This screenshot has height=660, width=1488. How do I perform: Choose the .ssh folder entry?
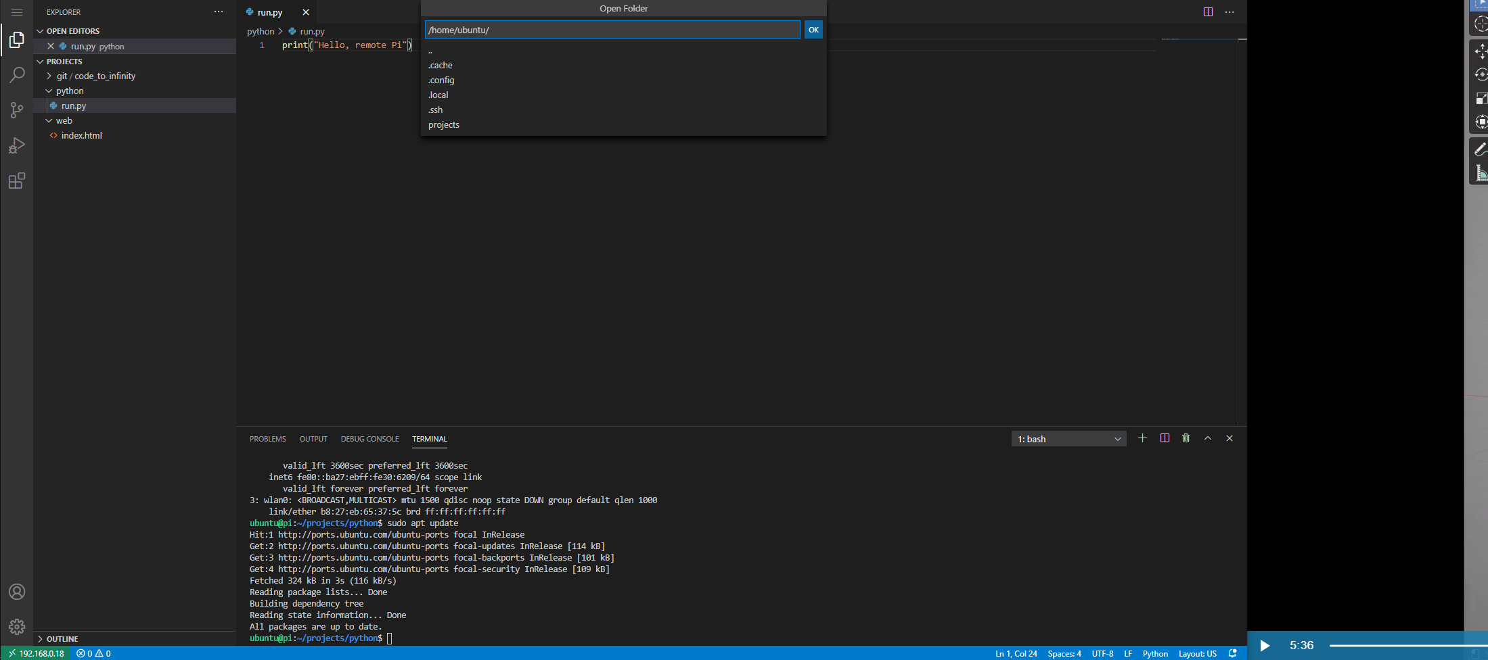click(x=623, y=110)
